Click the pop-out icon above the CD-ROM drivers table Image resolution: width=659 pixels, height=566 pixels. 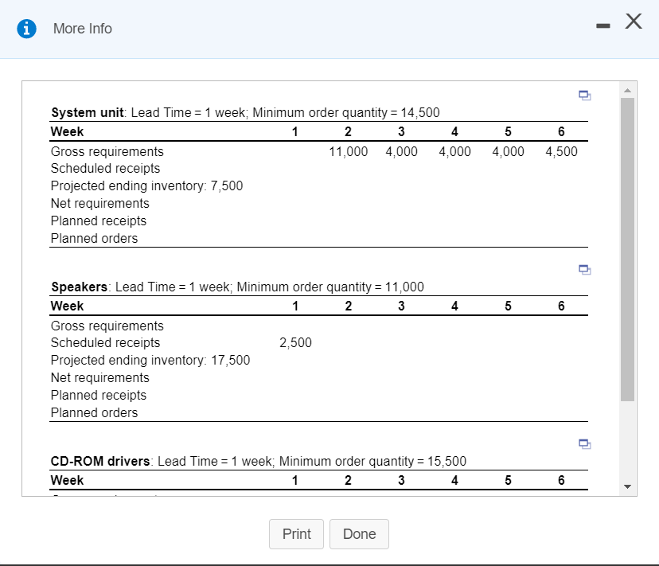click(x=585, y=443)
